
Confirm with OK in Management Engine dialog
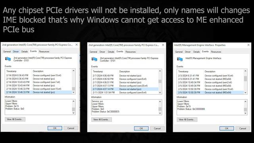pyautogui.click(x=227, y=128)
